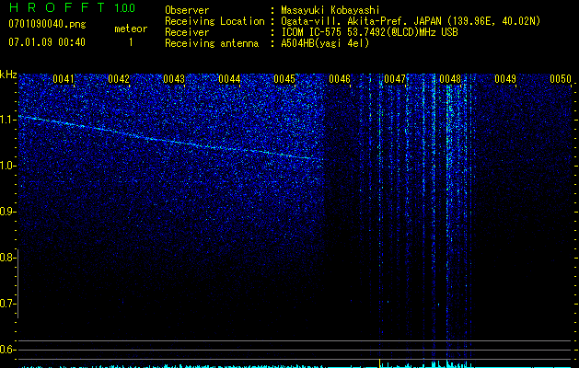This screenshot has height=368, width=579.
Task: Click the HROFFT 1.0.0 title text
Action: (x=72, y=7)
